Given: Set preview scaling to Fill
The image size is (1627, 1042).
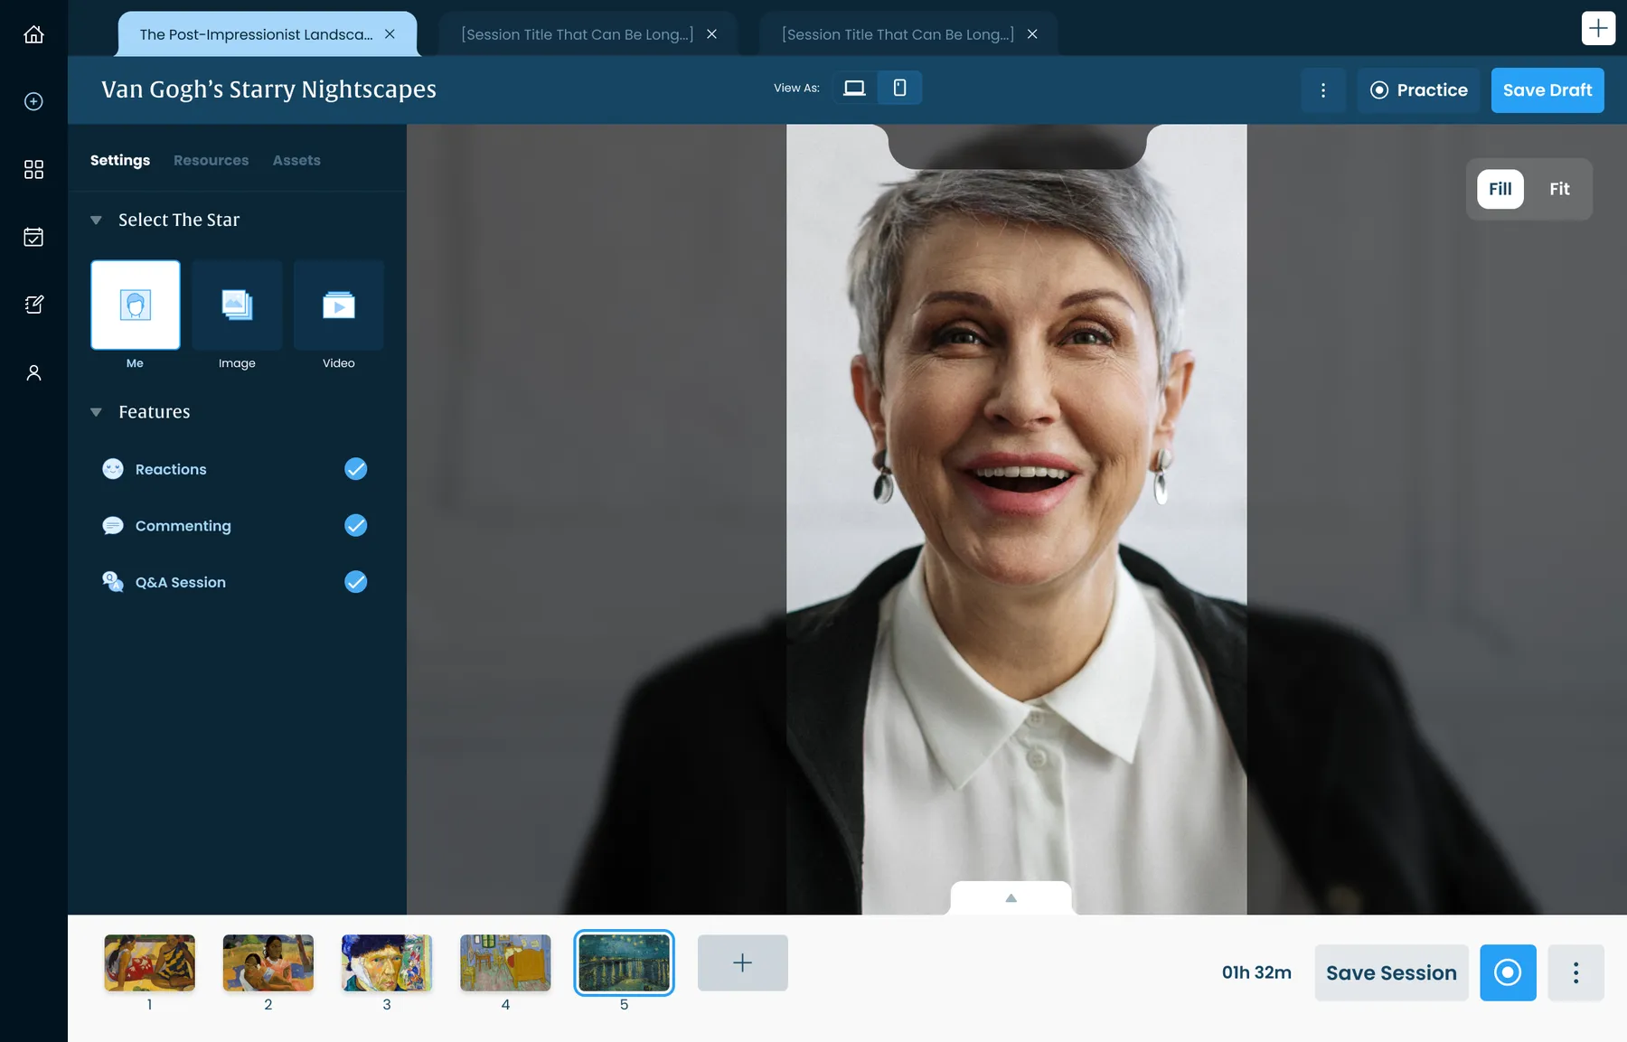Looking at the screenshot, I should [1500, 189].
